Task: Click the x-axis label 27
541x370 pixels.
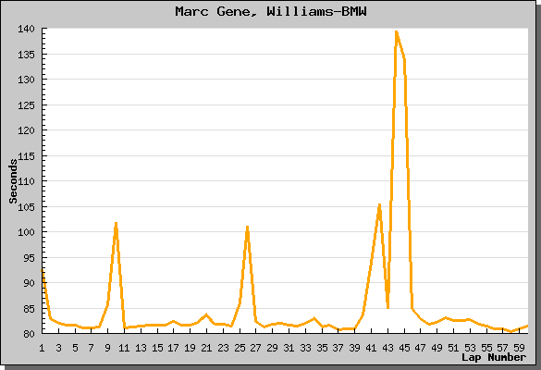Action: tap(255, 348)
